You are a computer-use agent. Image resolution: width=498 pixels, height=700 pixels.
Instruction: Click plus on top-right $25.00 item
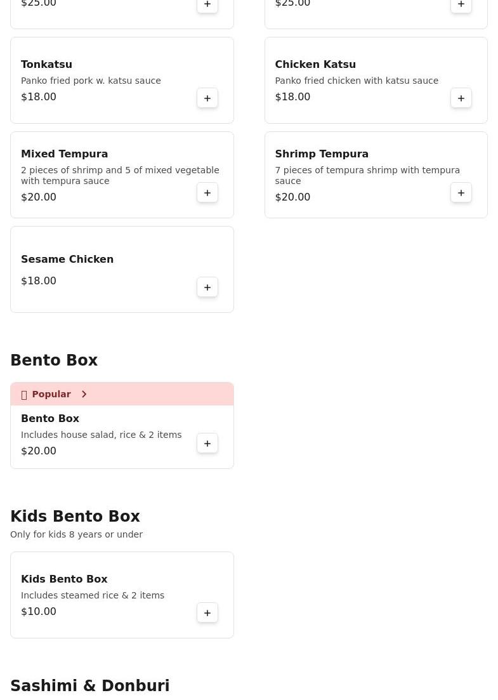point(461,5)
